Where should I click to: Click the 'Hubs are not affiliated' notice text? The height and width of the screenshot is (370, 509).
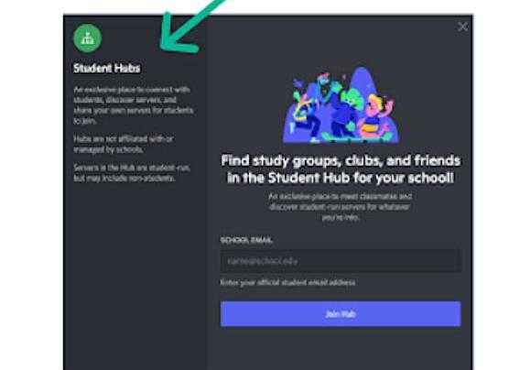(124, 144)
